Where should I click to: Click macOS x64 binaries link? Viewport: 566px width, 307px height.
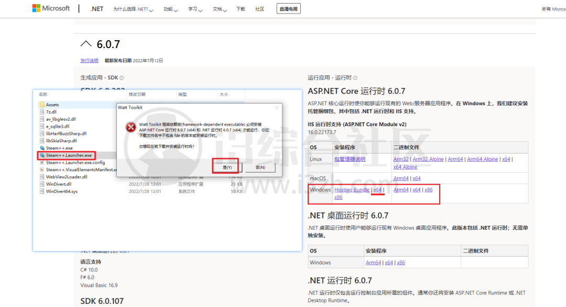click(x=417, y=178)
